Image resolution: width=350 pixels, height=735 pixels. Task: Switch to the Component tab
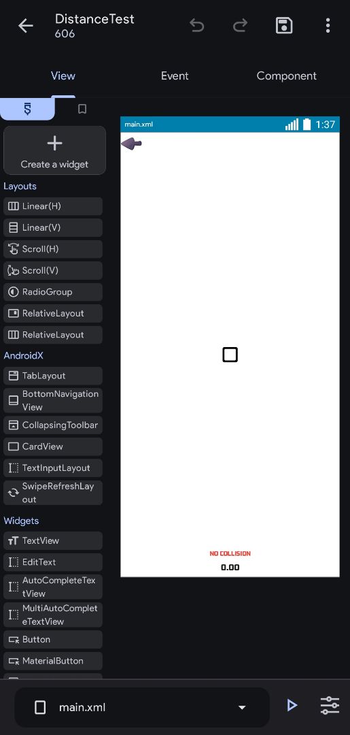coord(286,76)
